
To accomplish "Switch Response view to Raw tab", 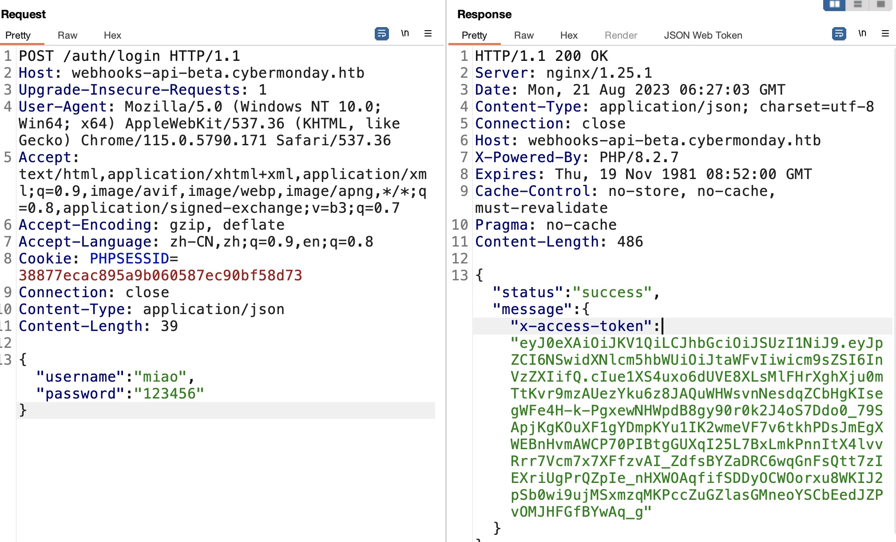I will tap(524, 36).
